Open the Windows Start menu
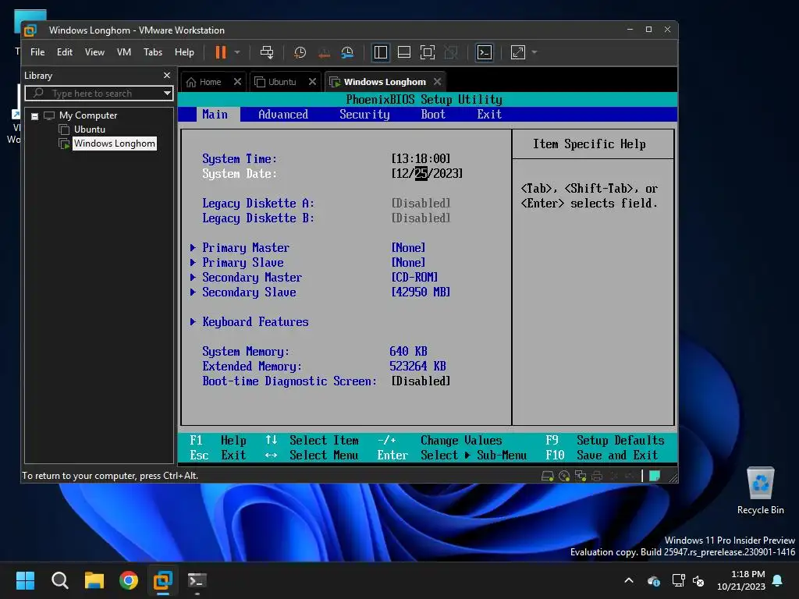This screenshot has width=799, height=599. pos(25,580)
